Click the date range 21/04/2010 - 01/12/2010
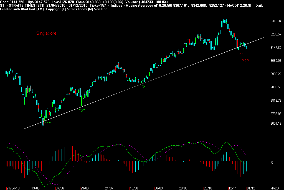This screenshot has height=190, width=284. tap(67, 6)
